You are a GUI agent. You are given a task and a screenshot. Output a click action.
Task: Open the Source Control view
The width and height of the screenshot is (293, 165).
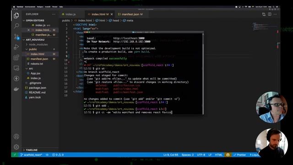pyautogui.click(x=16, y=37)
